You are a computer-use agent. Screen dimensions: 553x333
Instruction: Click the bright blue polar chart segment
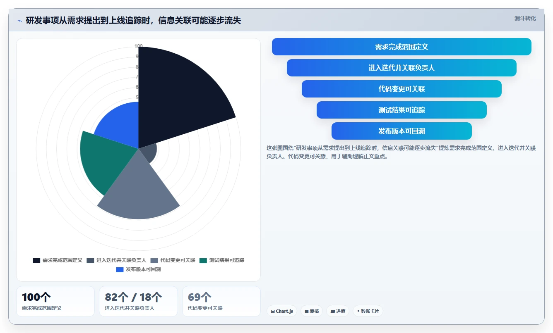120,124
